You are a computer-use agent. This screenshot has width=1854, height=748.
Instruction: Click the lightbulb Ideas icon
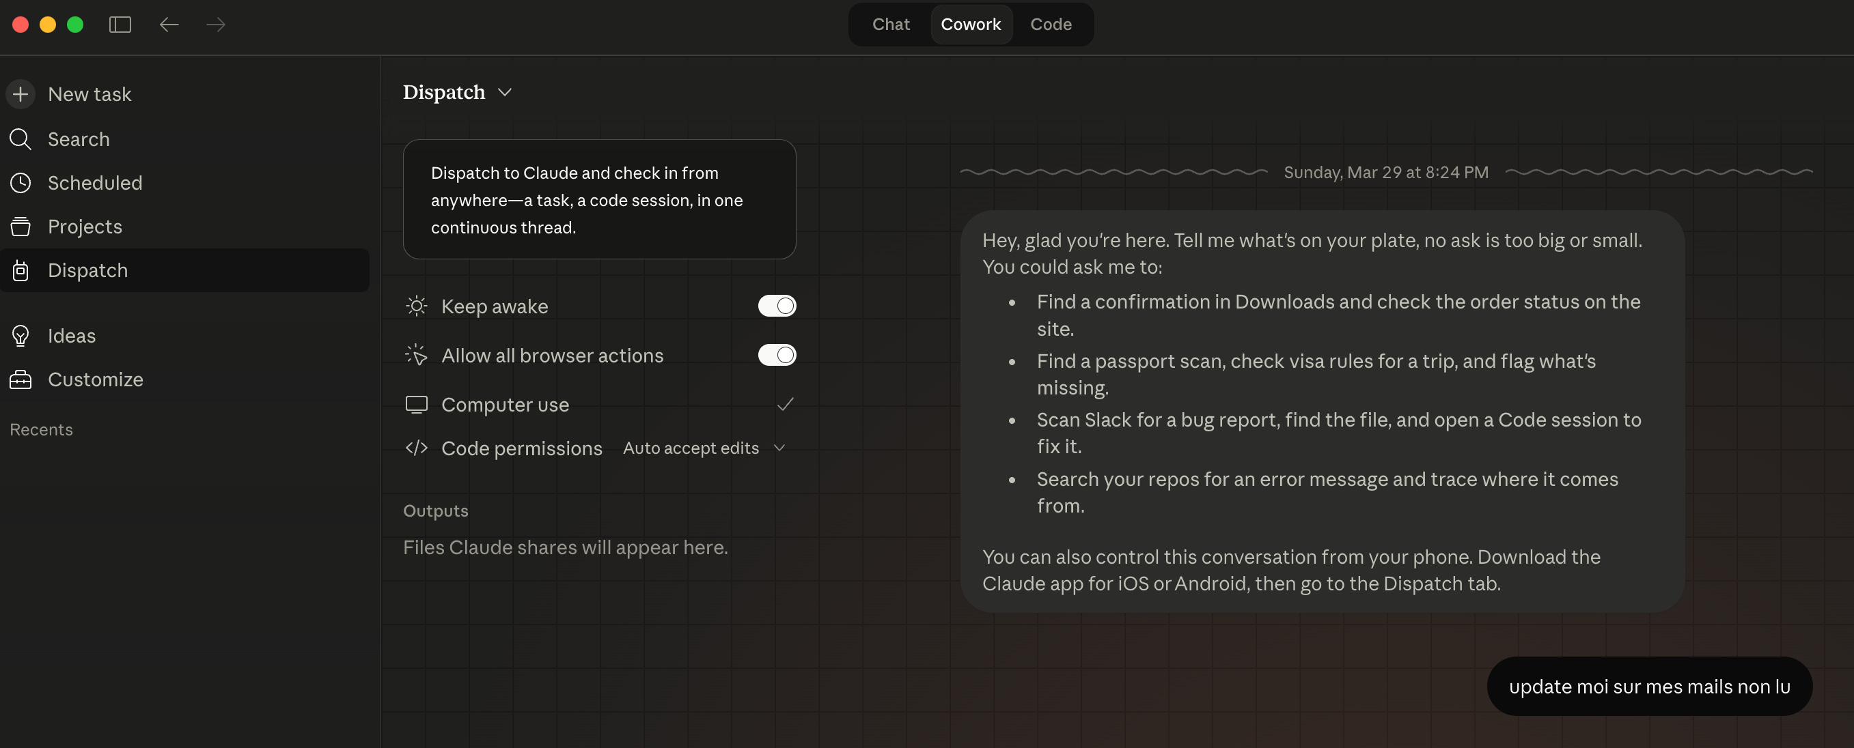(x=21, y=336)
